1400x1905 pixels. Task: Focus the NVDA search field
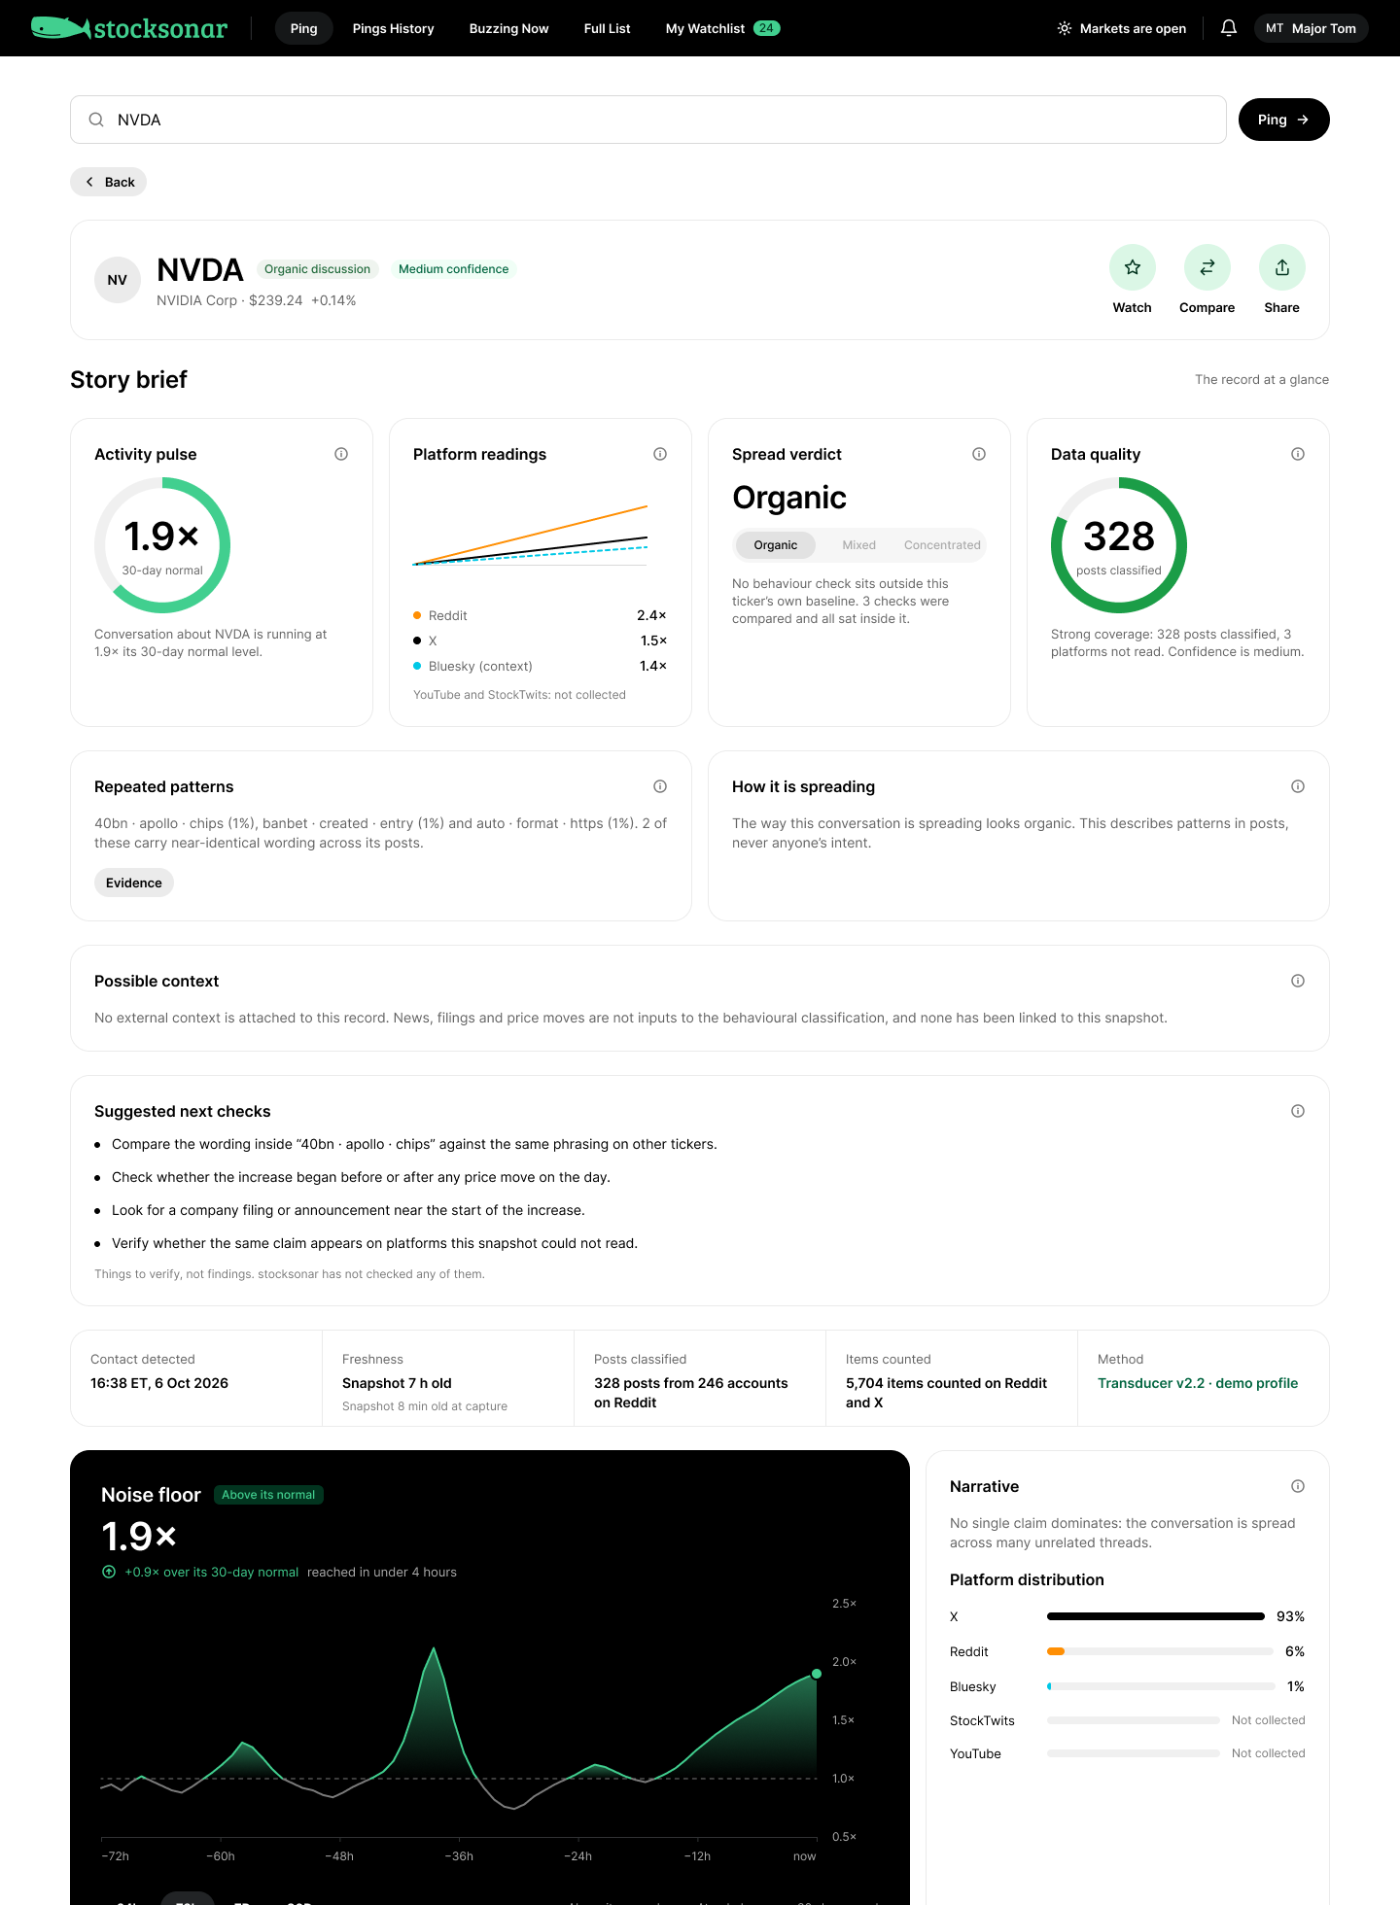click(x=648, y=120)
